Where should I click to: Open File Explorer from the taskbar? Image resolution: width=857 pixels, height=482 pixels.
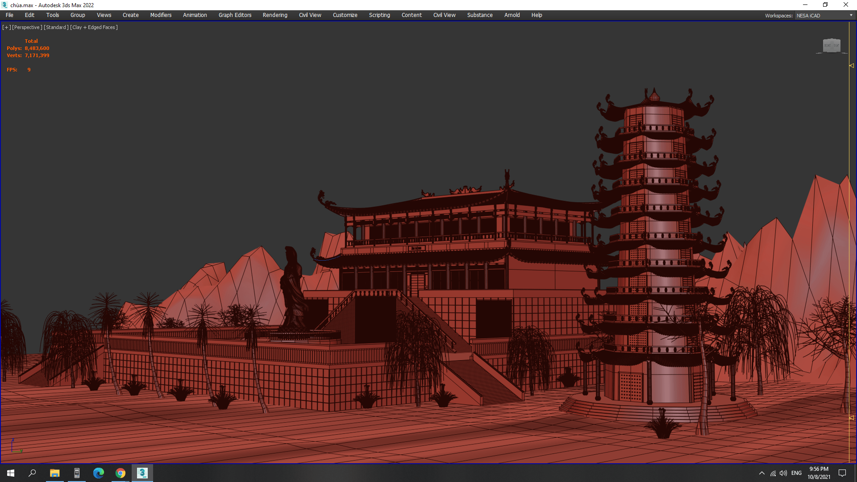pos(55,473)
